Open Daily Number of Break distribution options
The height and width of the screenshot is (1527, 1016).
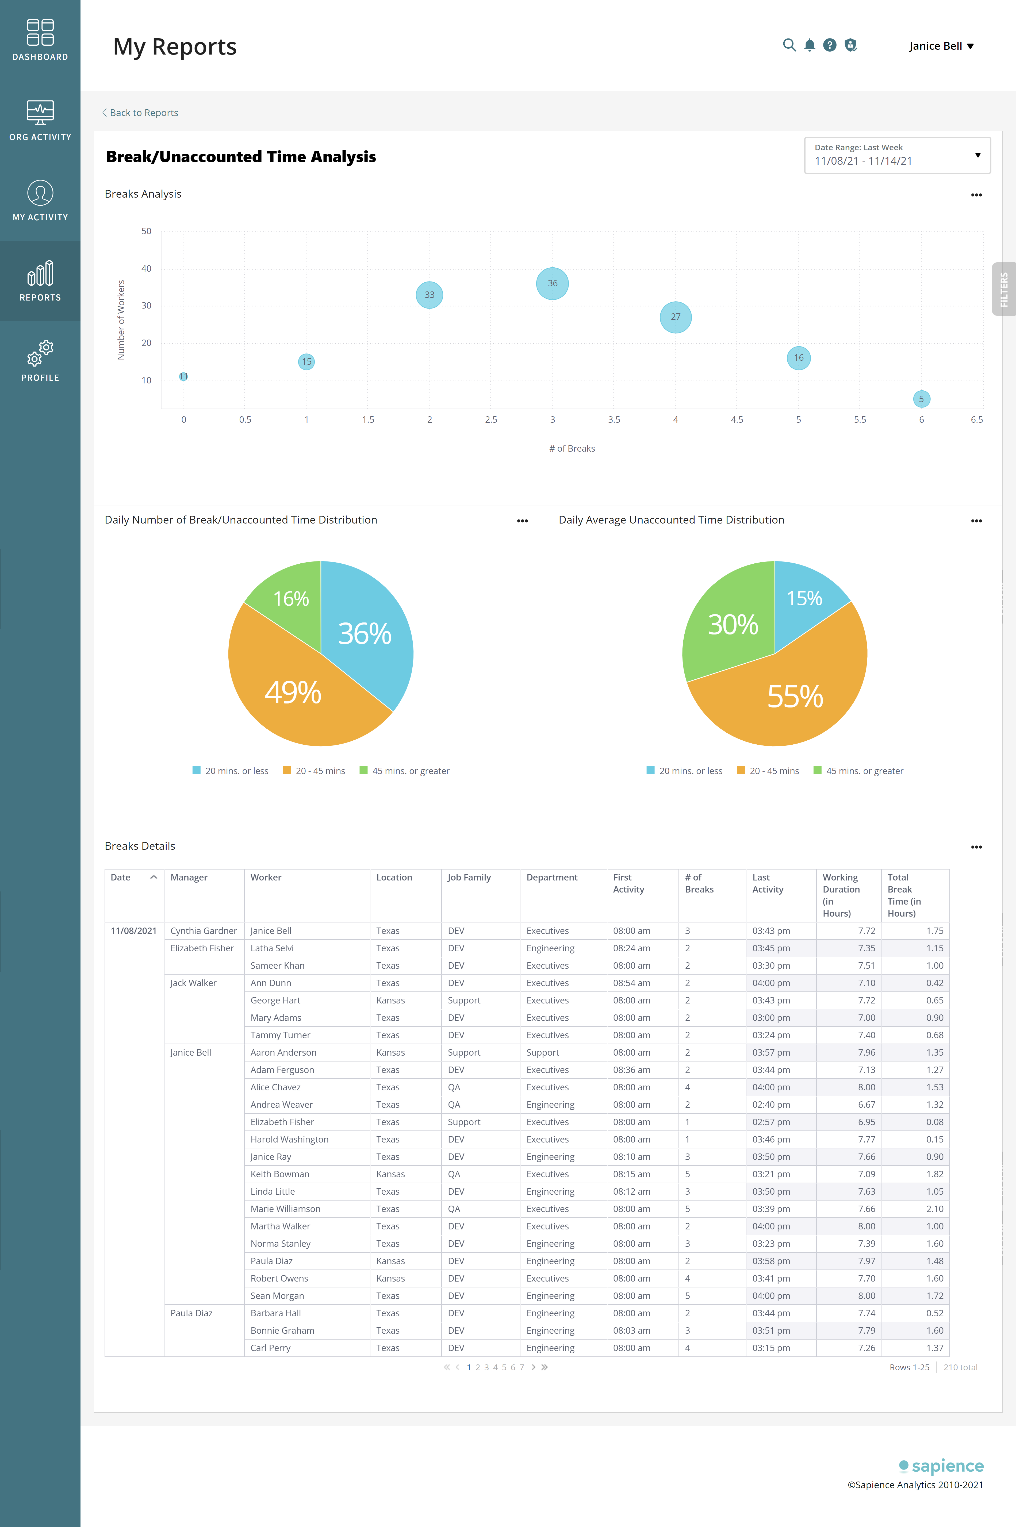click(x=522, y=521)
